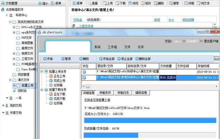
Task: Expand the Office办公文件 folder node
Action: [14, 27]
